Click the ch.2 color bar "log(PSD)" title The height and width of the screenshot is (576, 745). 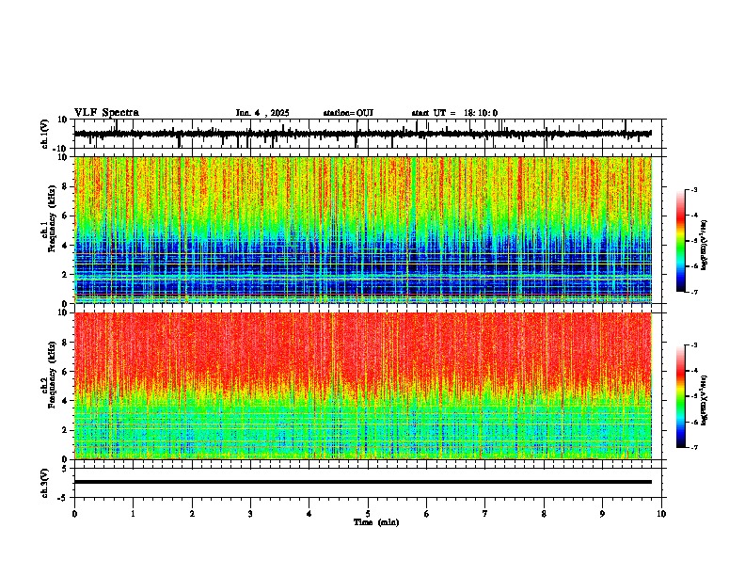(x=704, y=401)
